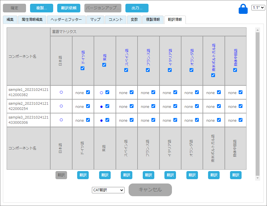Viewport: 267px width, 206px height.
Task: Click 翻訳 button under イタリア語 column
Action: tap(170, 175)
